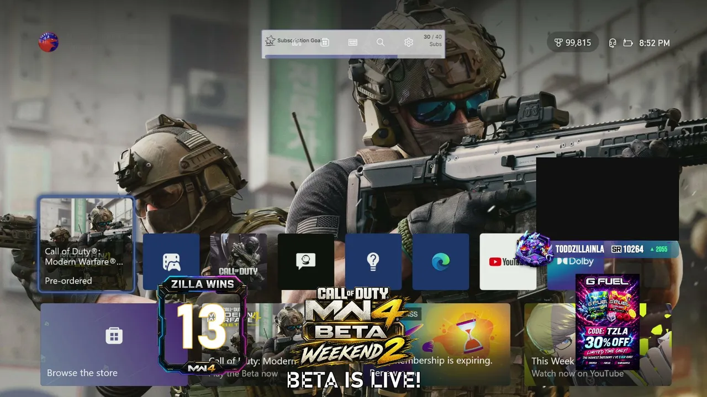Open the game controller library tile
This screenshot has height=397, width=707.
click(x=171, y=262)
